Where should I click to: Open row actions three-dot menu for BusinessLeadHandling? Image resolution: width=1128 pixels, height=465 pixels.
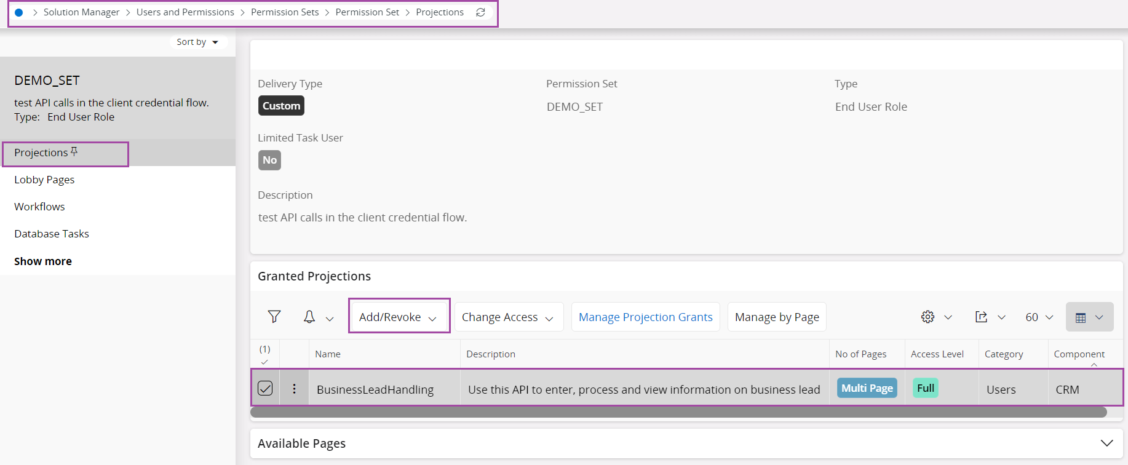coord(294,389)
